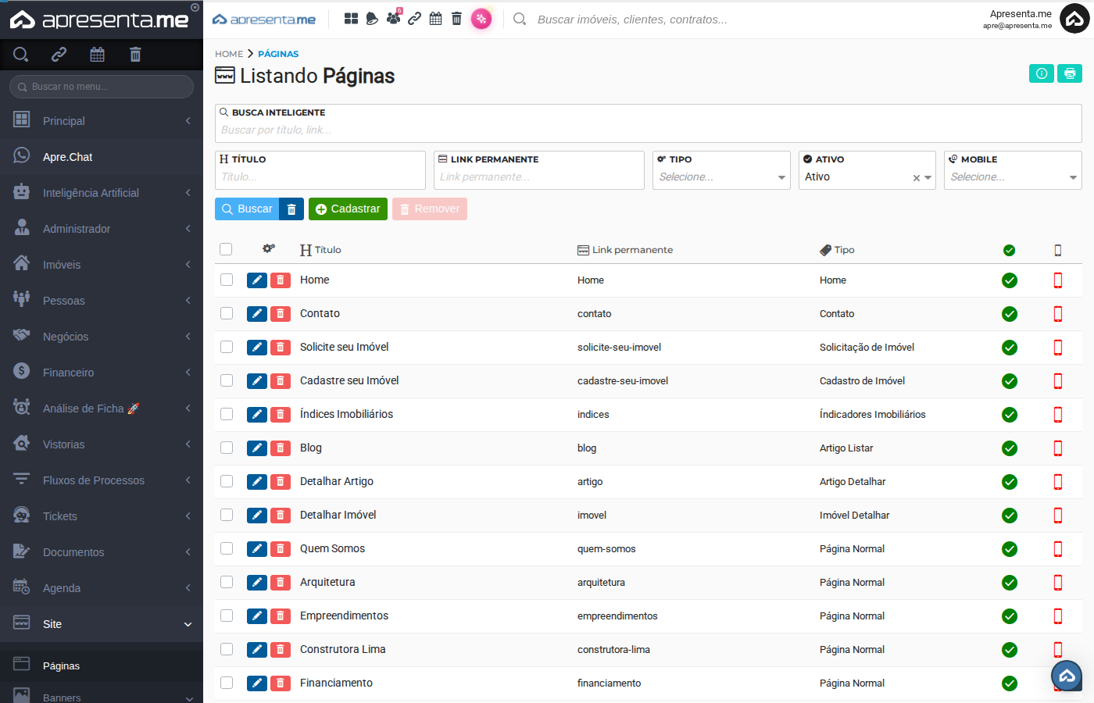Delete the Contato page row
This screenshot has width=1094, height=703.
point(281,314)
